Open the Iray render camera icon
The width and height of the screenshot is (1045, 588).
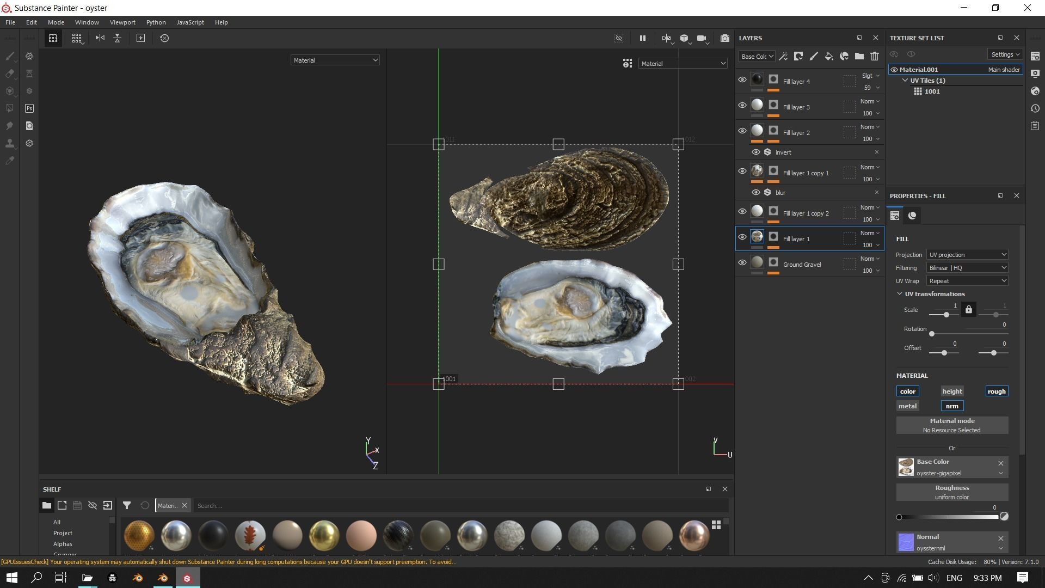coord(725,38)
